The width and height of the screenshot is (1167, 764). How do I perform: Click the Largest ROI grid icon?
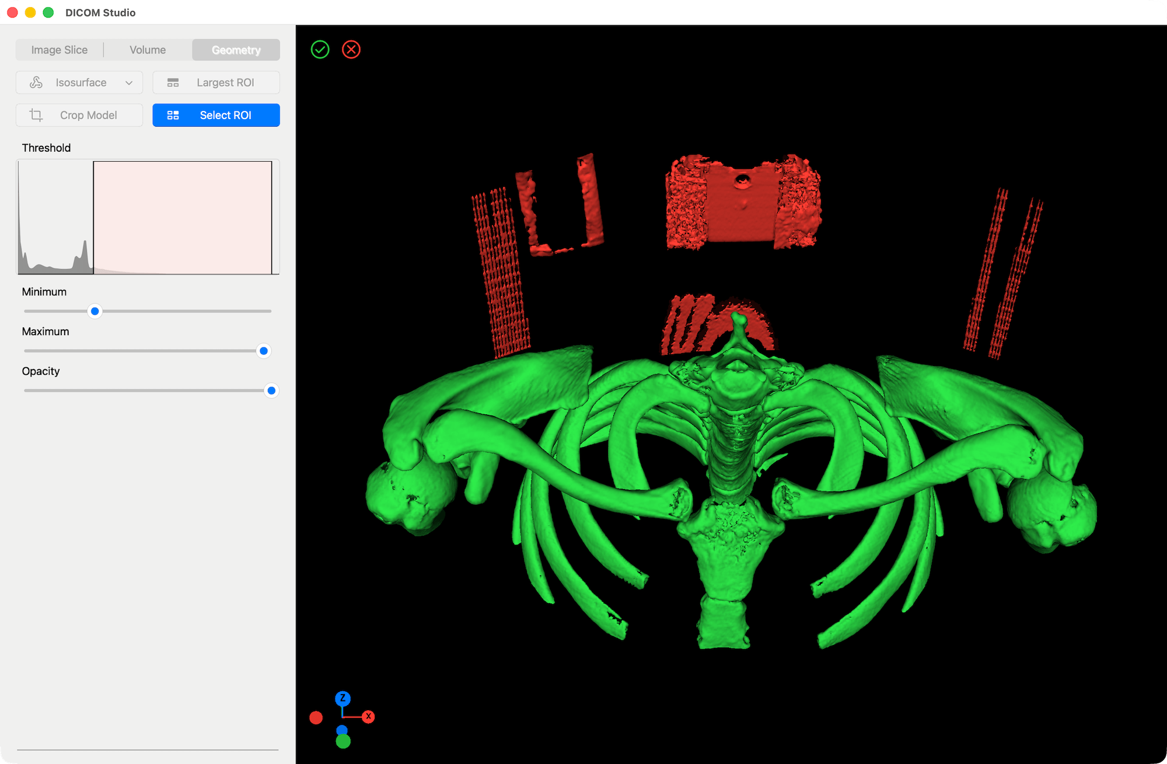click(x=173, y=82)
